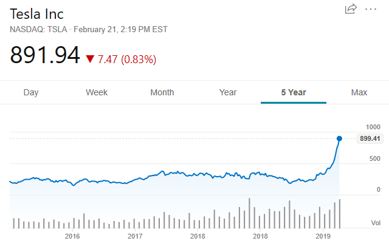Click the 7.47 (0.83%) change value
Screen dimensions: 389x241
tap(127, 59)
